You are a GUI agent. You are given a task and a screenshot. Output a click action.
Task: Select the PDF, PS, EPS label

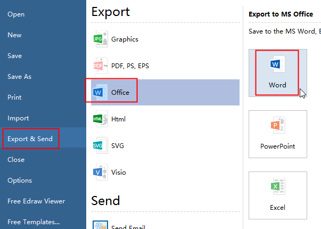point(130,66)
